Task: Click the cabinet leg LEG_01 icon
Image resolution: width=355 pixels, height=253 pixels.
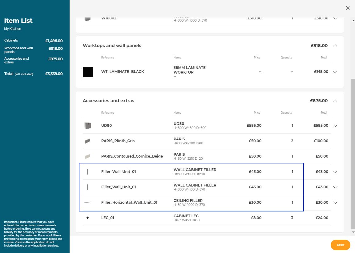Action: [x=88, y=218]
